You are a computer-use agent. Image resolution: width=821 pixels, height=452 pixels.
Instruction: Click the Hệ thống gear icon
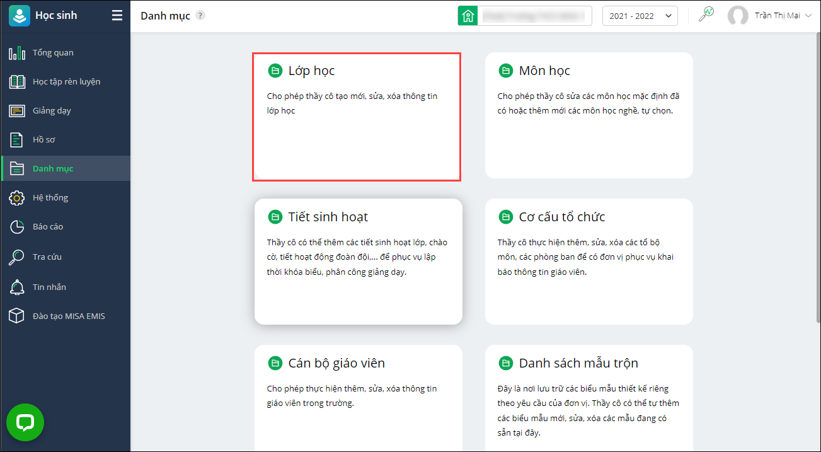(x=17, y=198)
